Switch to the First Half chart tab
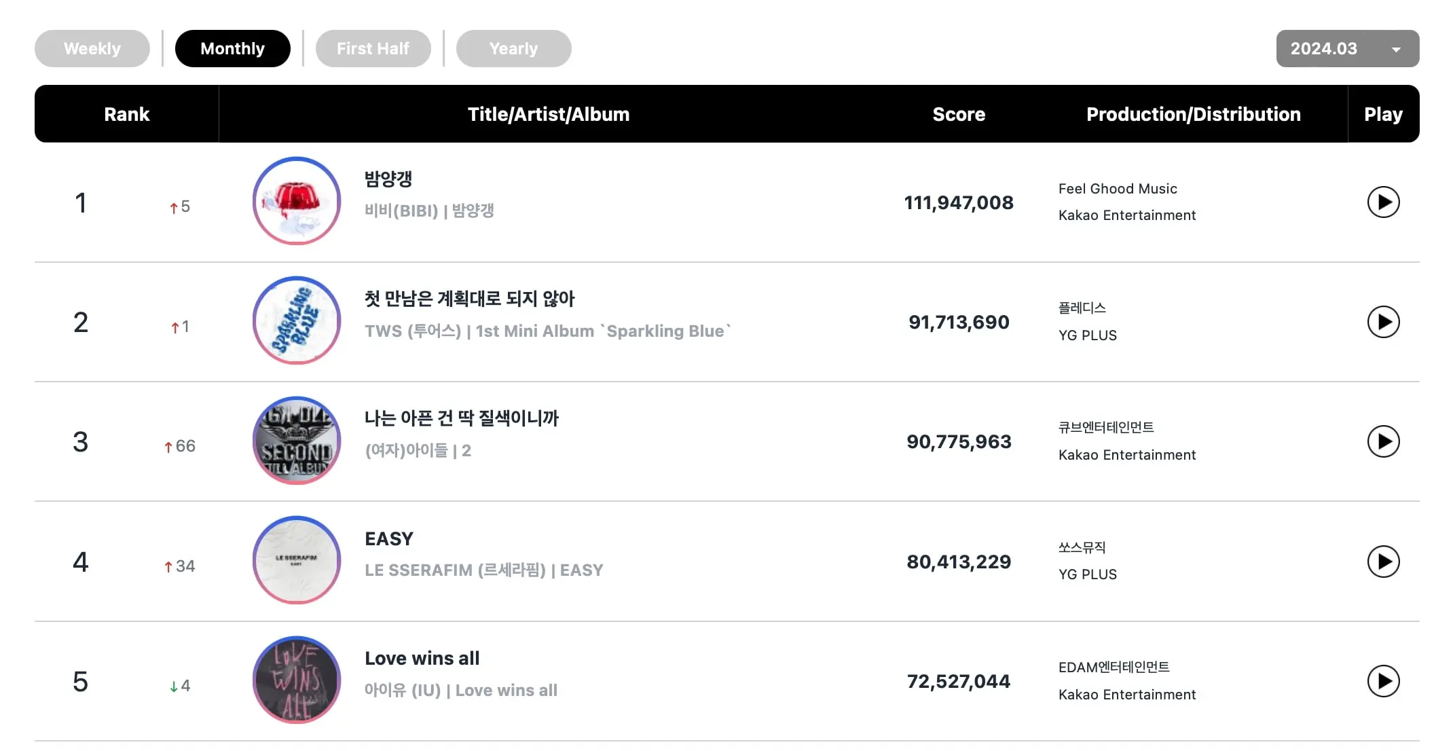 tap(373, 48)
